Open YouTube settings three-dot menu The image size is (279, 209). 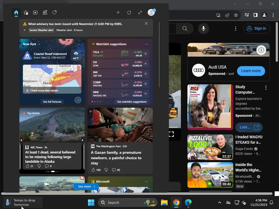tap(236, 28)
